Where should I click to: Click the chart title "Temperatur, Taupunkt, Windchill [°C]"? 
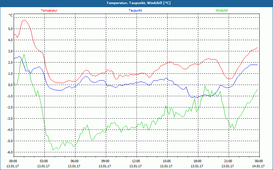(139, 3)
